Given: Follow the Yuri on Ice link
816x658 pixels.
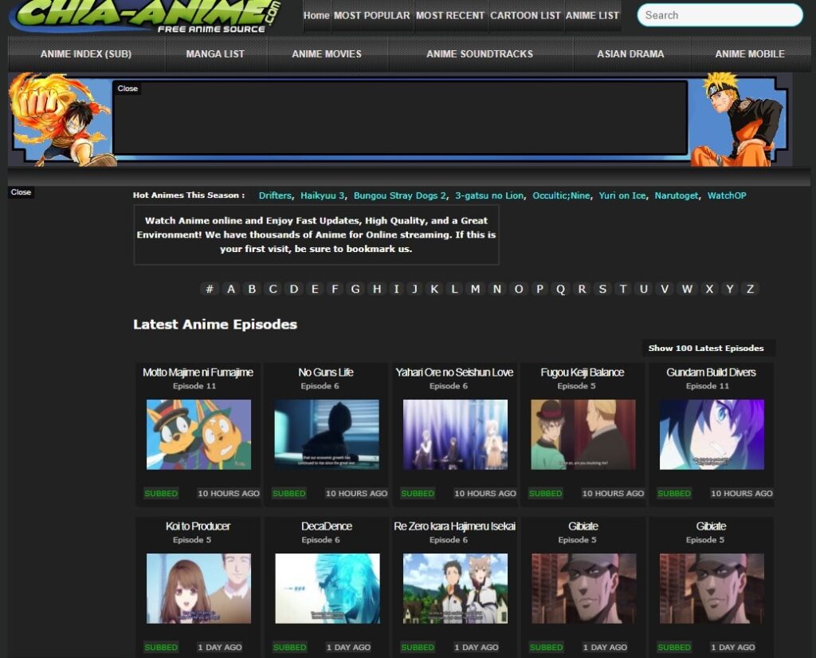Looking at the screenshot, I should (x=623, y=195).
